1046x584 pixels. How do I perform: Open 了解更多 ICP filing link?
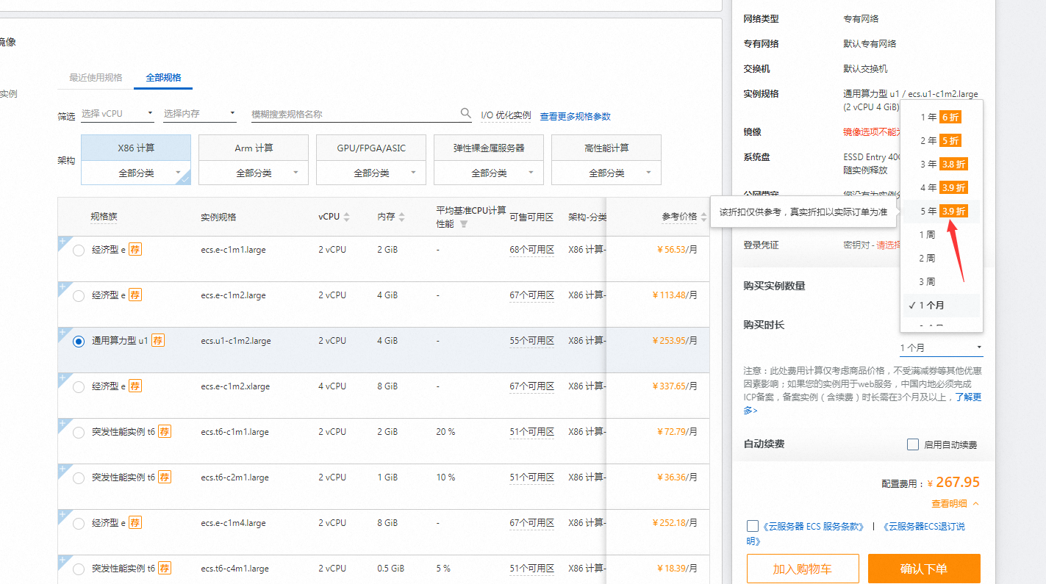pyautogui.click(x=967, y=397)
